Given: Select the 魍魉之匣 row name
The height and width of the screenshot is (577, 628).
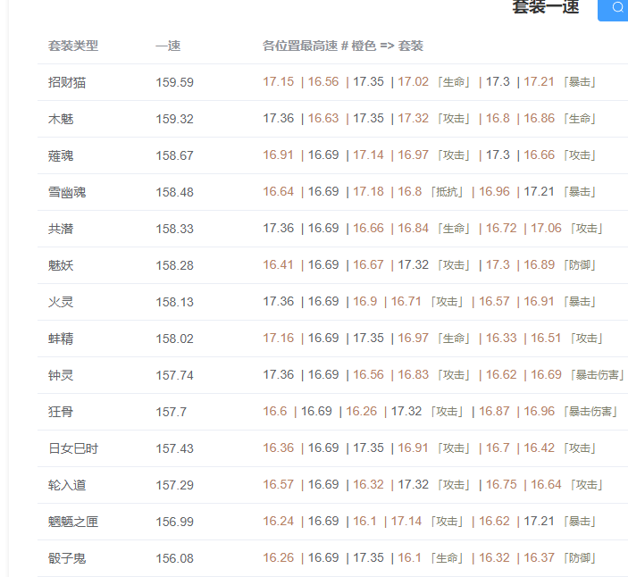Looking at the screenshot, I should click(x=73, y=522).
